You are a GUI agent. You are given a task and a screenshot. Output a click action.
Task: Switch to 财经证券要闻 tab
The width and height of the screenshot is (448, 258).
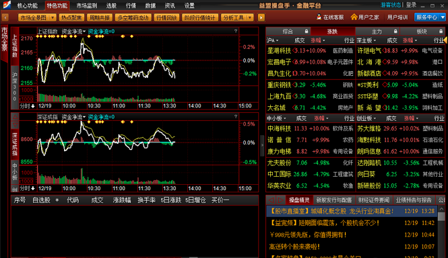374,200
